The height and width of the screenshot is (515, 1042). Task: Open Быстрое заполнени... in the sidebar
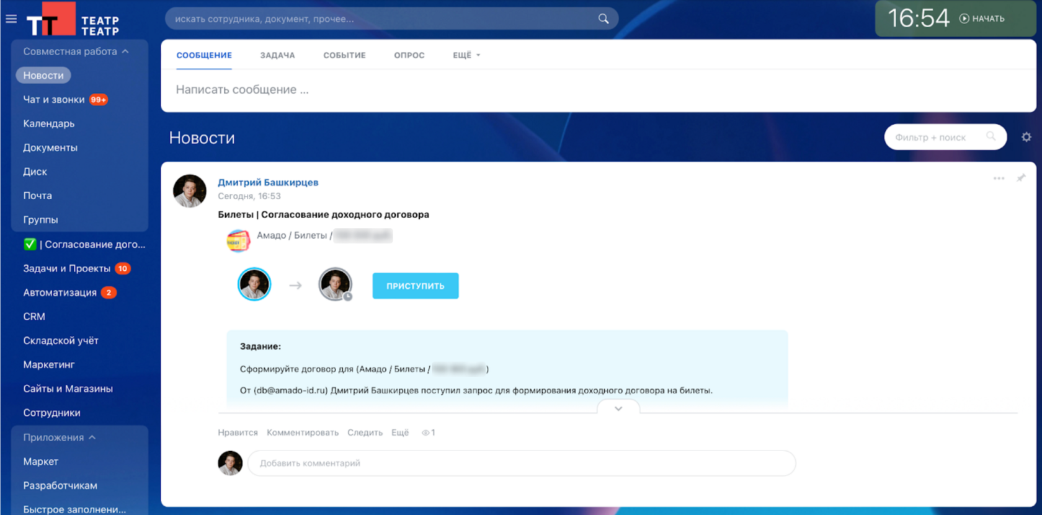pos(74,509)
